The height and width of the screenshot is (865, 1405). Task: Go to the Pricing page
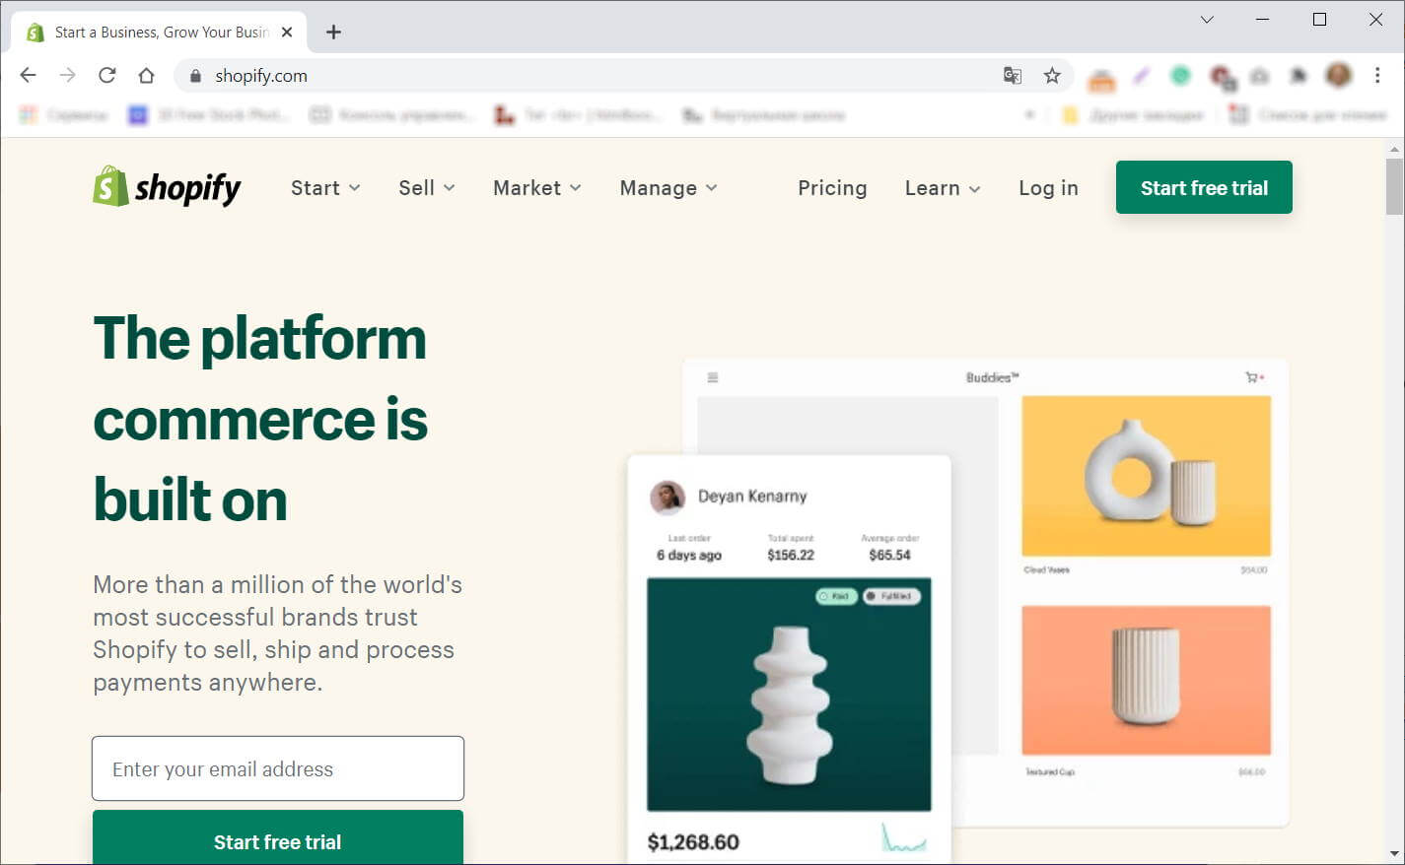tap(832, 188)
